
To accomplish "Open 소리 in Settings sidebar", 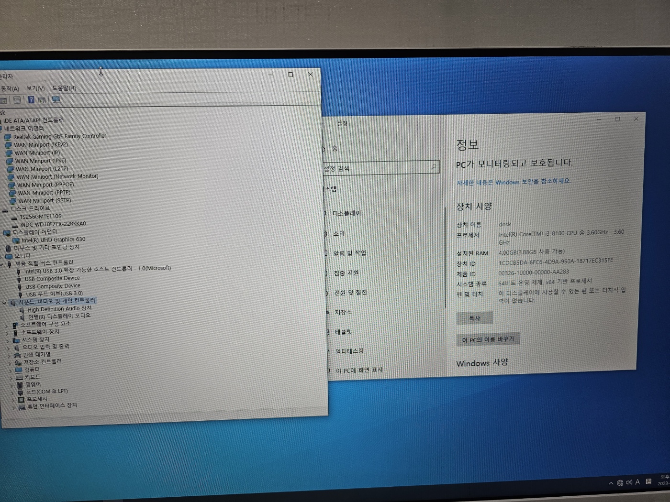I will pyautogui.click(x=339, y=233).
